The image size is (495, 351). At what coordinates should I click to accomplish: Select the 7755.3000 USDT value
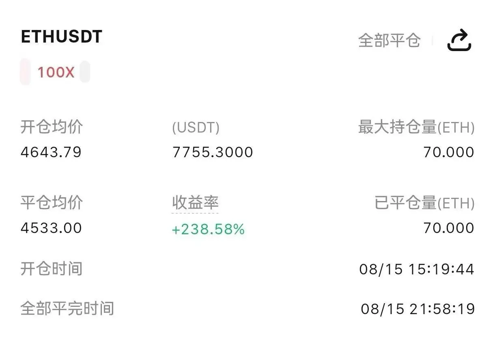click(213, 152)
